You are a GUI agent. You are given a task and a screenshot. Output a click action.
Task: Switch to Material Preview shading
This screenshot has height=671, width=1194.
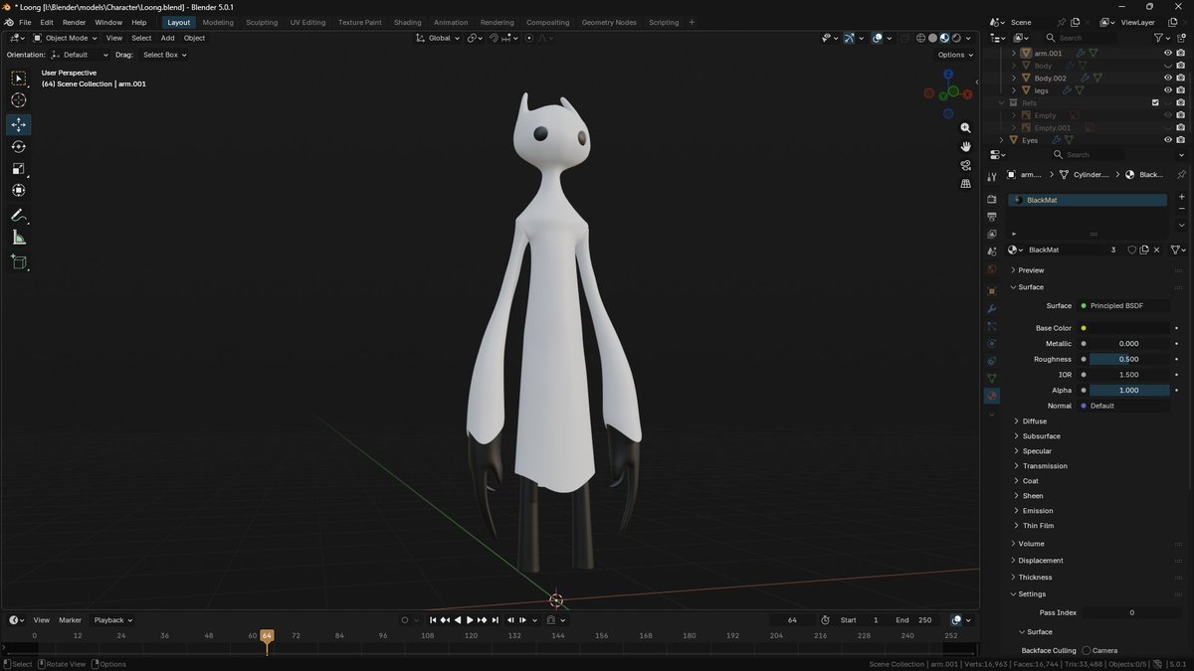pos(944,38)
